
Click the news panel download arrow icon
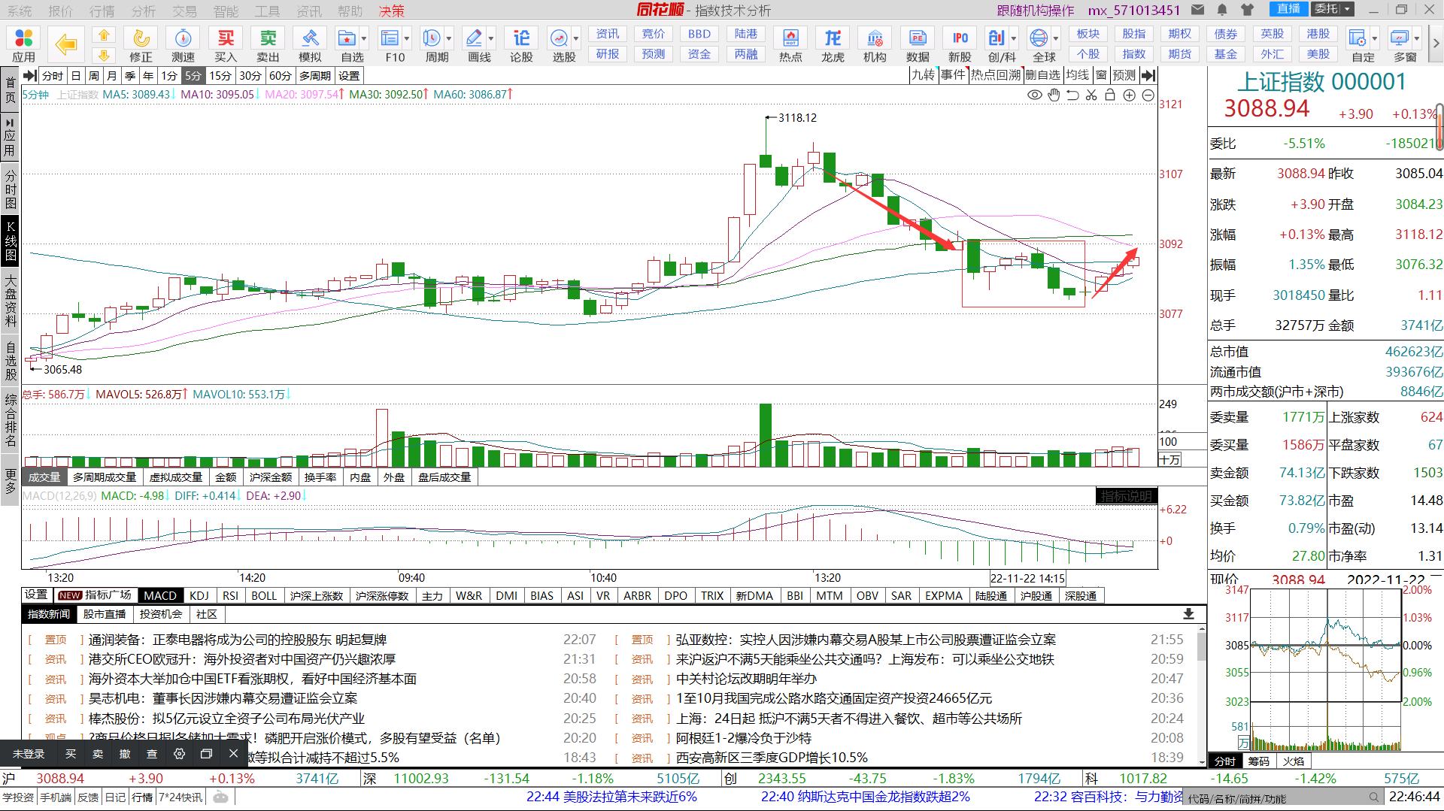[1188, 614]
